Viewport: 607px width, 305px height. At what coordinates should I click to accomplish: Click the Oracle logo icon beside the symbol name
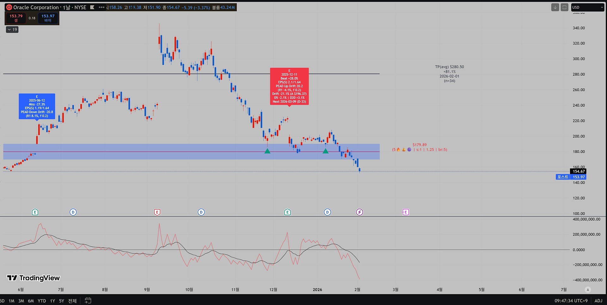tap(9, 7)
